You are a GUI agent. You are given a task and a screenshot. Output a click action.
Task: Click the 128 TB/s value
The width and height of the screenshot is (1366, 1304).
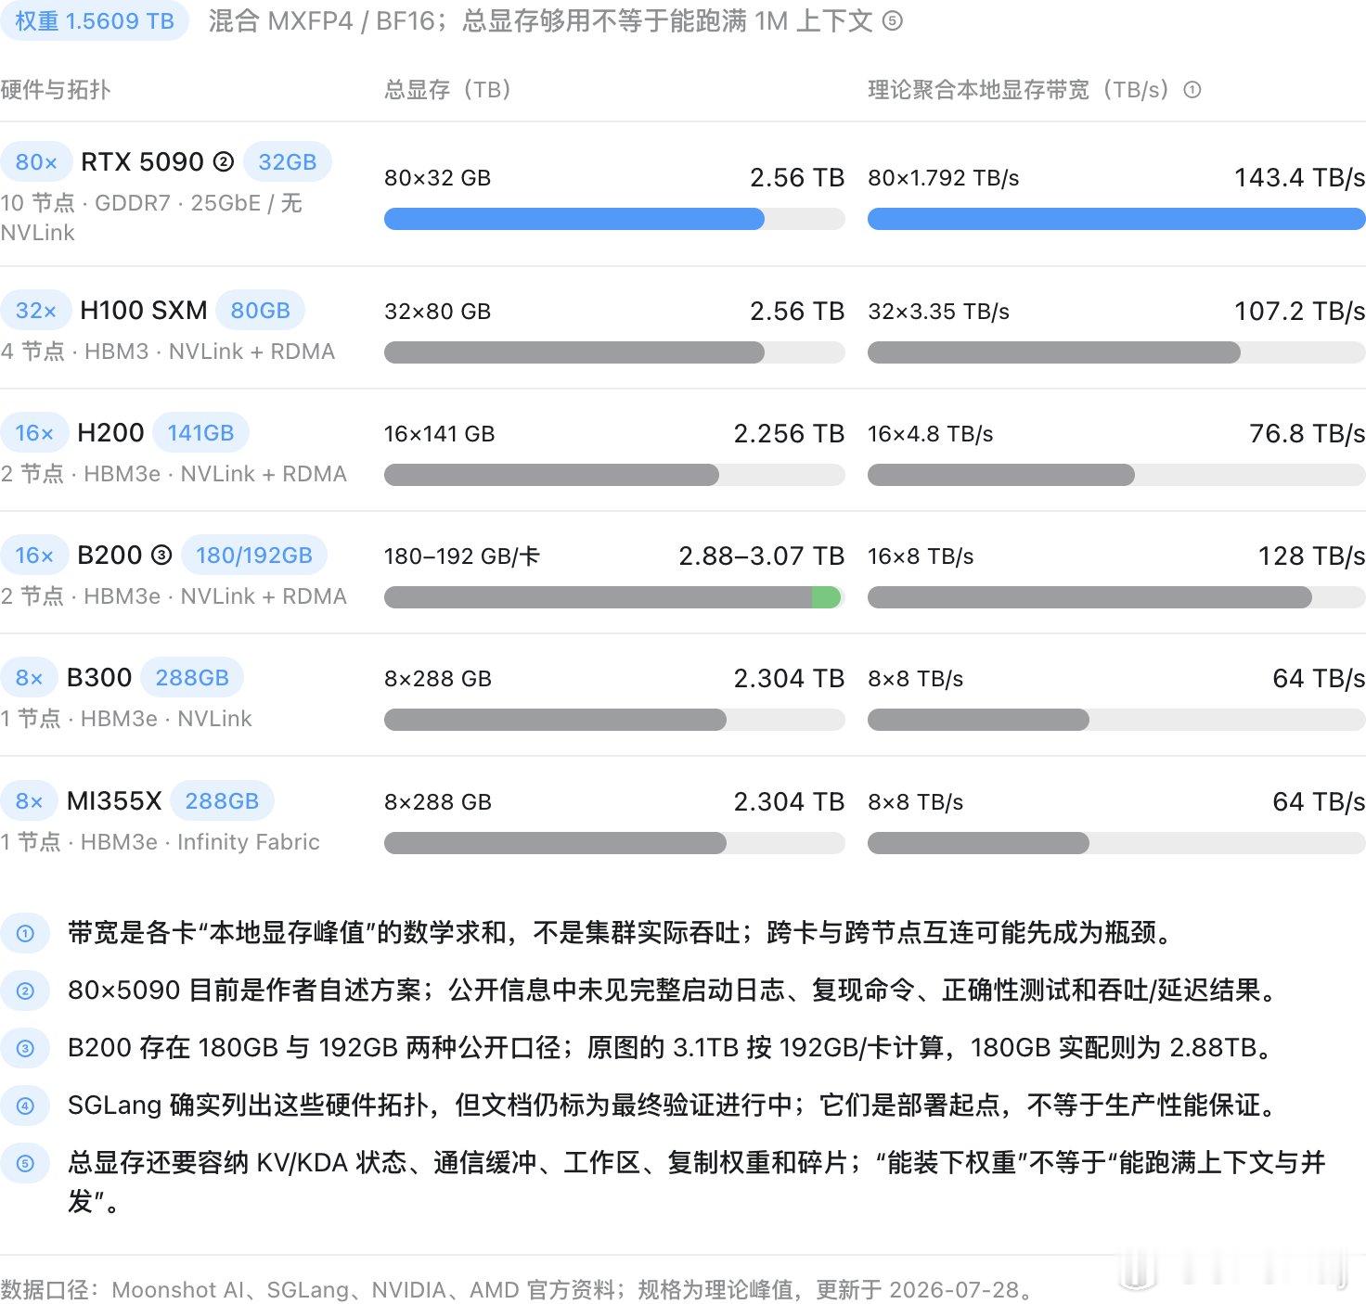(x=1311, y=556)
